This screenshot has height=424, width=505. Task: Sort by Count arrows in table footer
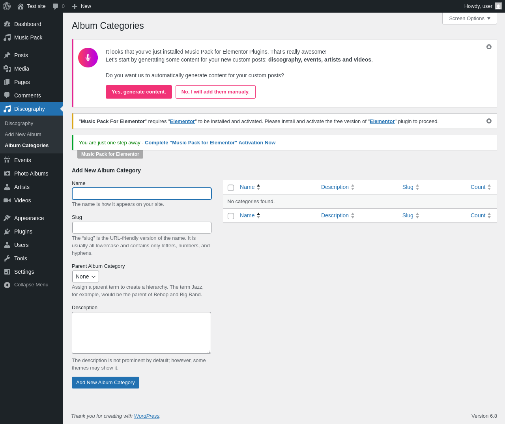coord(489,215)
